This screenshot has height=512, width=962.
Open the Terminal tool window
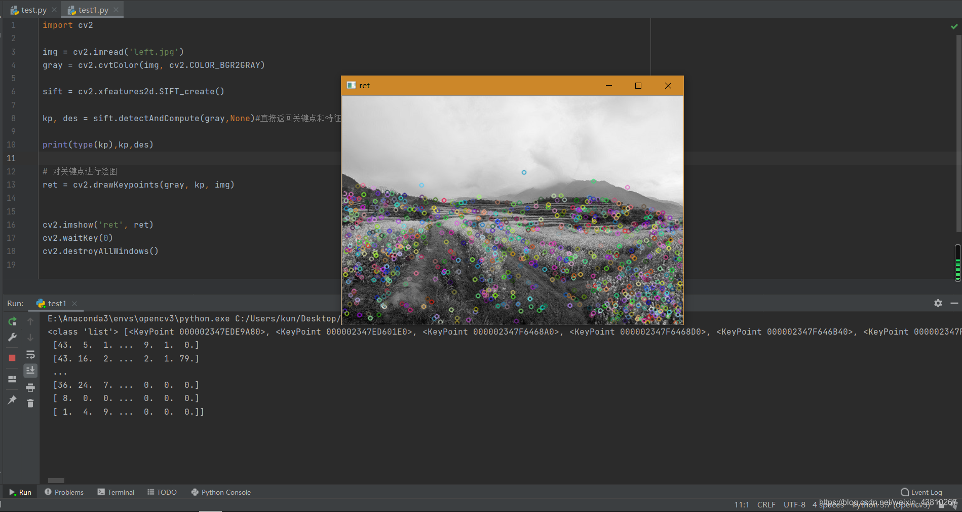point(116,492)
